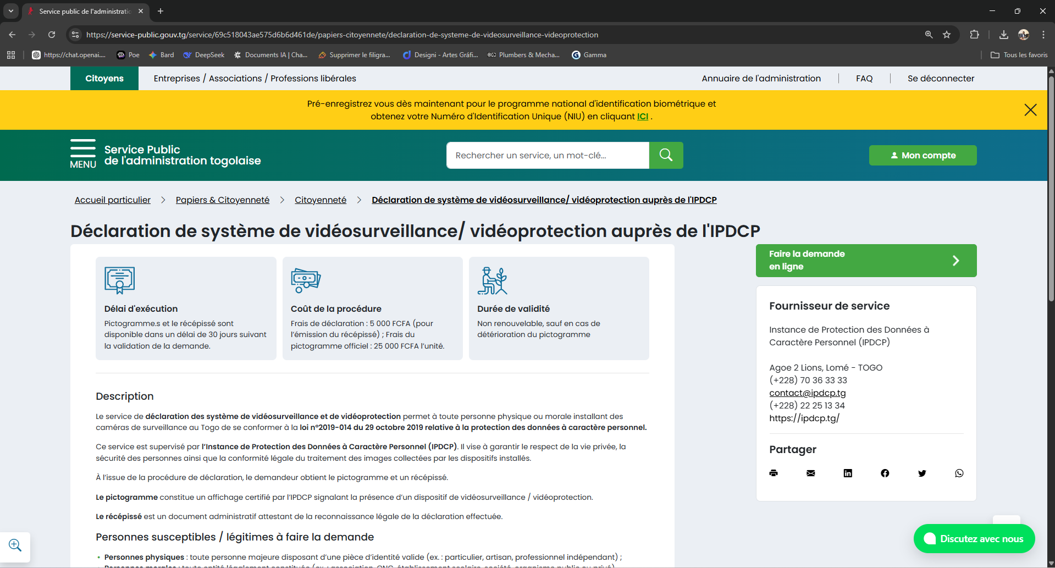Screen dimensions: 1055x568
Task: Share the service via WhatsApp
Action: [959, 473]
